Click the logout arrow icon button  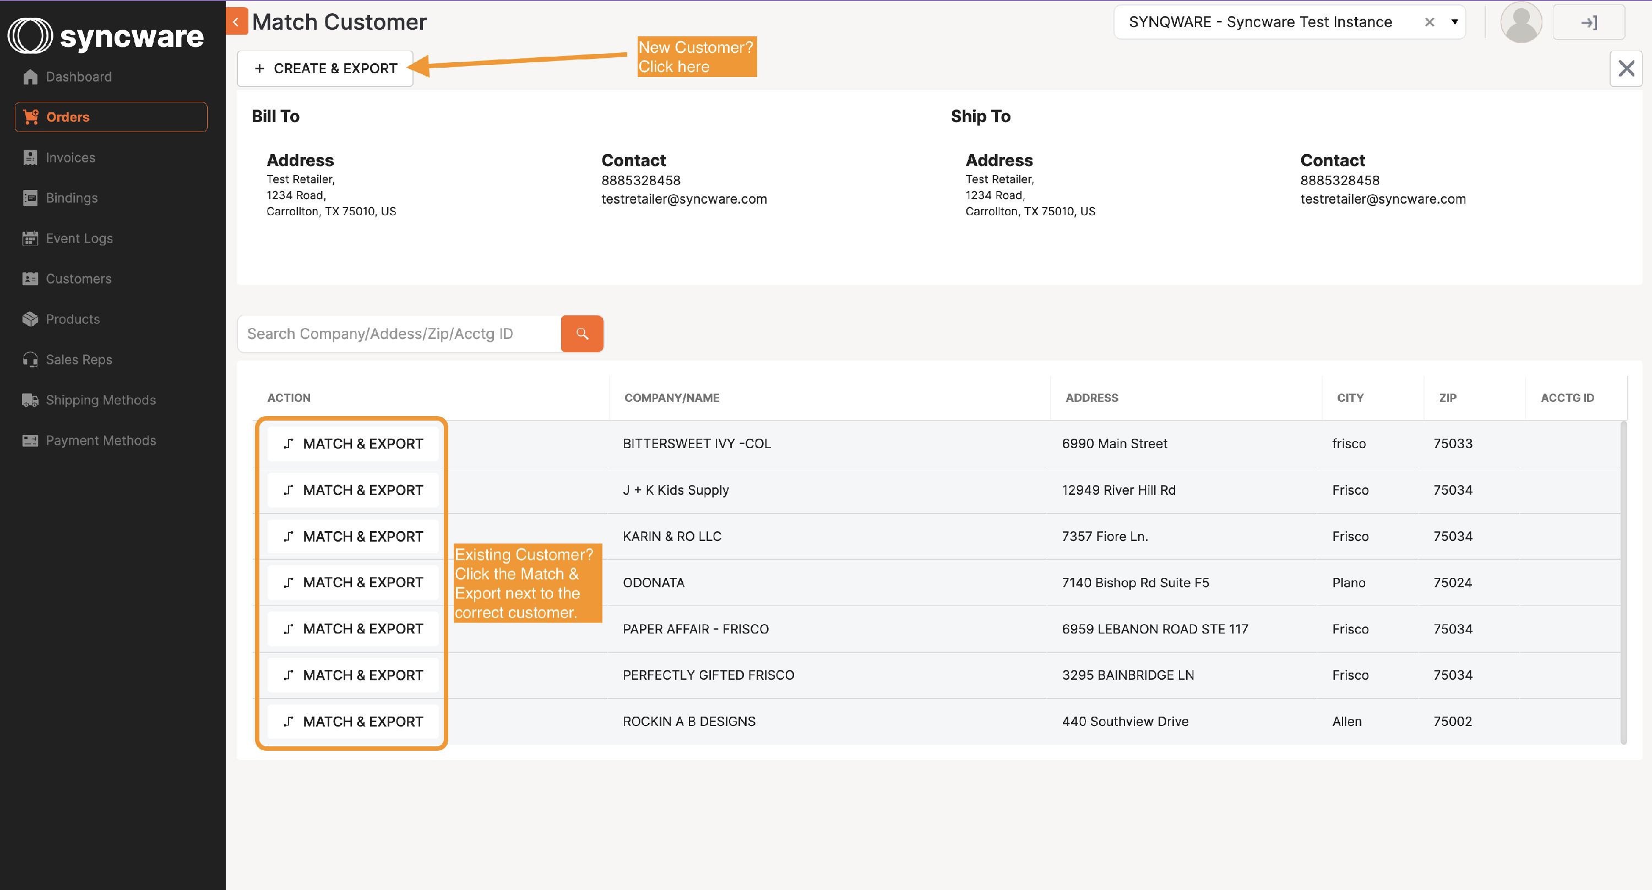pyautogui.click(x=1588, y=23)
